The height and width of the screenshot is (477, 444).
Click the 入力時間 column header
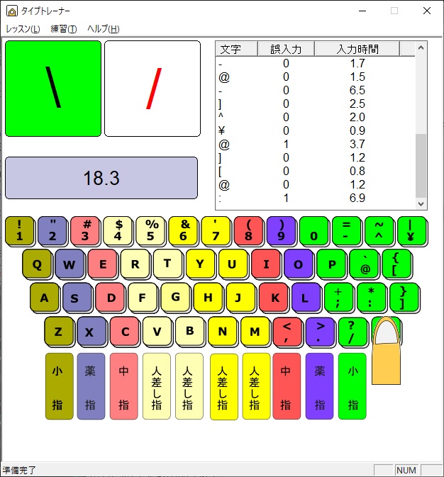click(357, 49)
